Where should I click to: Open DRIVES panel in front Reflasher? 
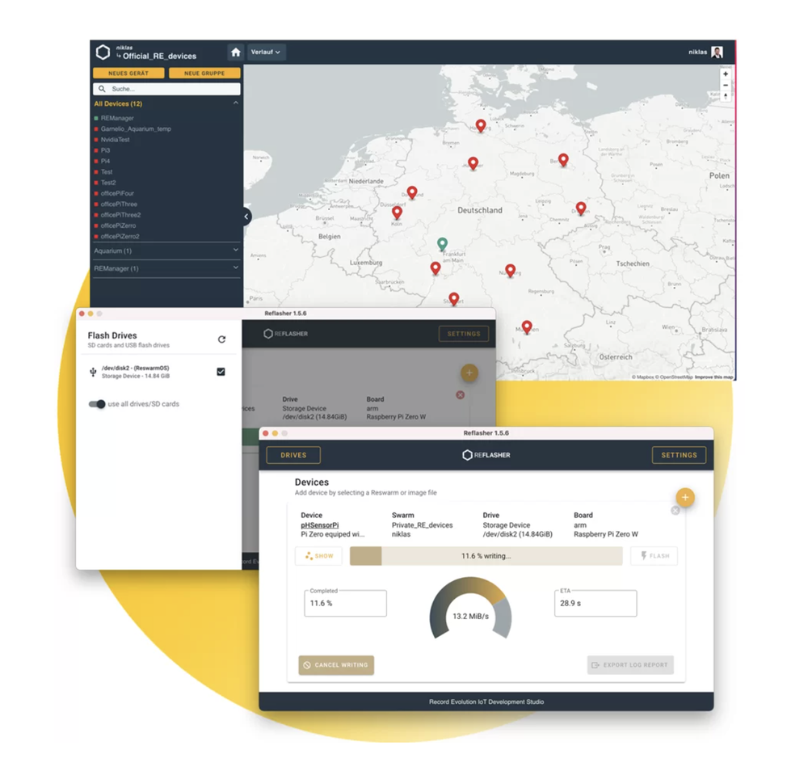[293, 455]
